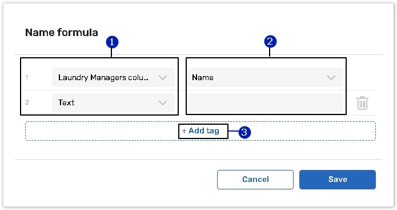Click the Name formula heading

click(x=62, y=33)
